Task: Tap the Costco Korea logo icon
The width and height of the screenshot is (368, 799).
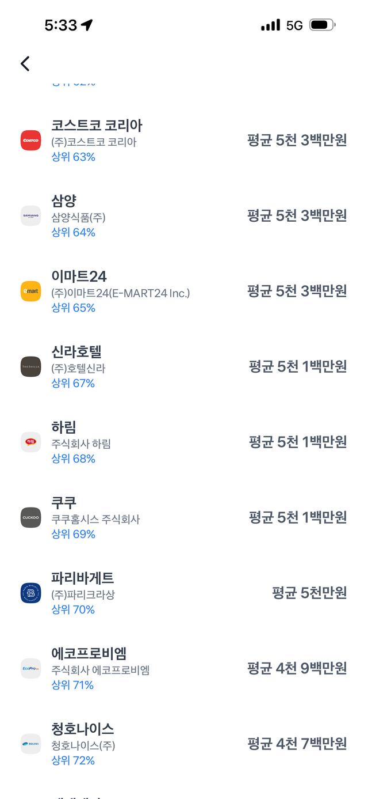Action: click(30, 140)
